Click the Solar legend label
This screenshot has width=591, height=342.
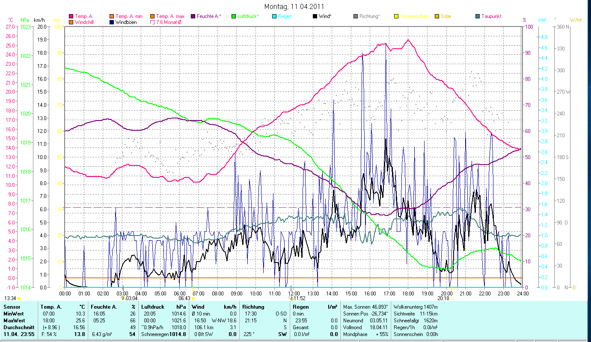coord(446,16)
